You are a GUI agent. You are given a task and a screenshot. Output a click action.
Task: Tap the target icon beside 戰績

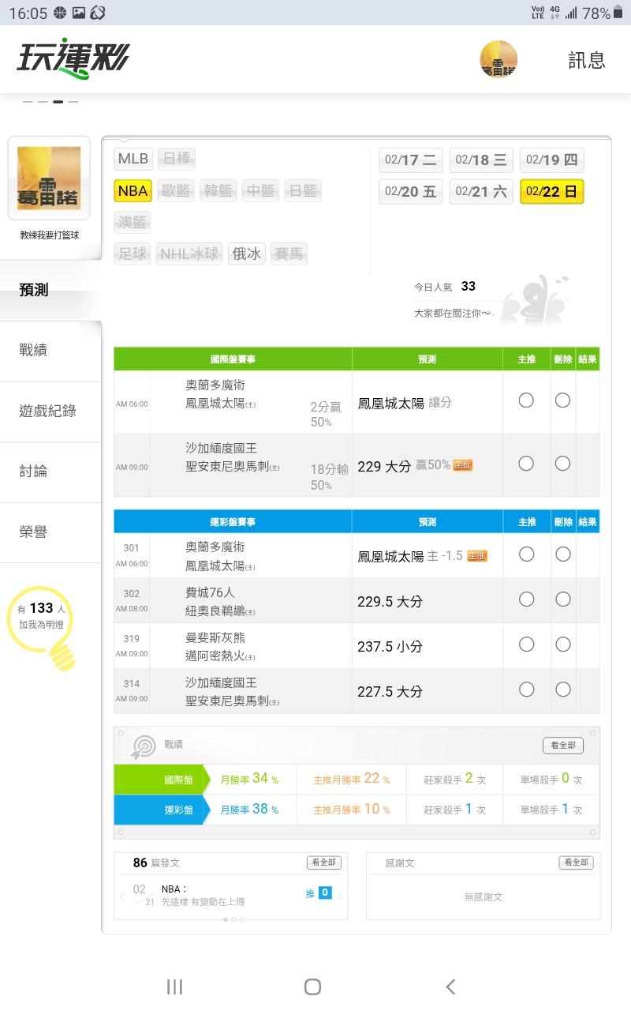tap(144, 746)
